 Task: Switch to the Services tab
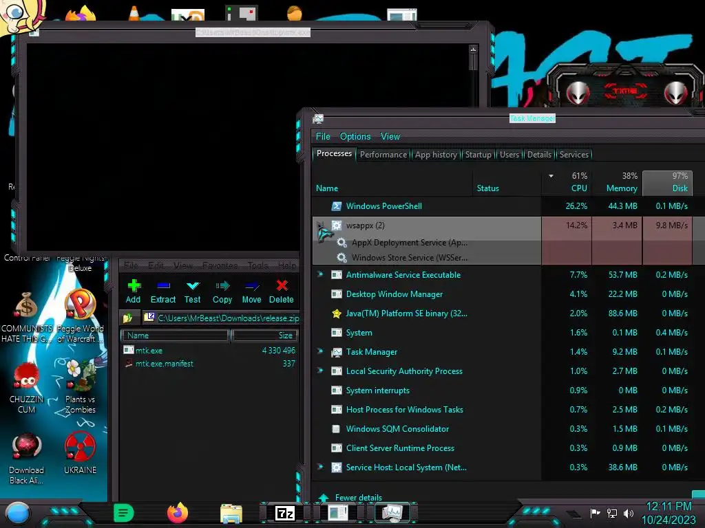pos(574,155)
